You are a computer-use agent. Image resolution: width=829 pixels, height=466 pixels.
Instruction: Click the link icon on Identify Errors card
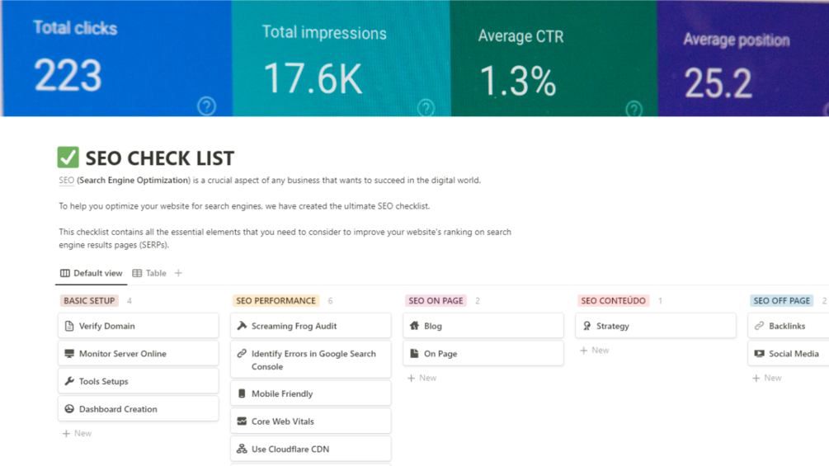[x=242, y=354]
